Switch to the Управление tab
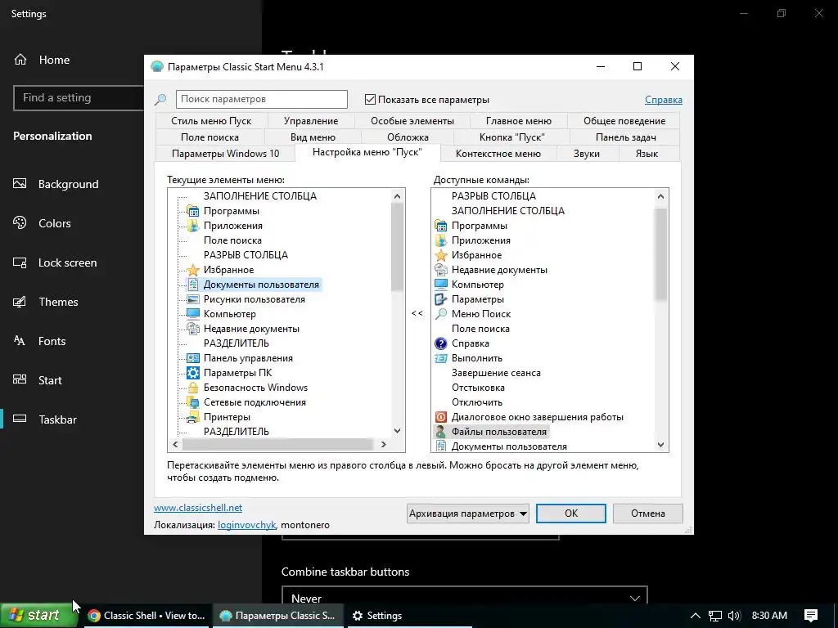838x628 pixels. click(x=311, y=121)
